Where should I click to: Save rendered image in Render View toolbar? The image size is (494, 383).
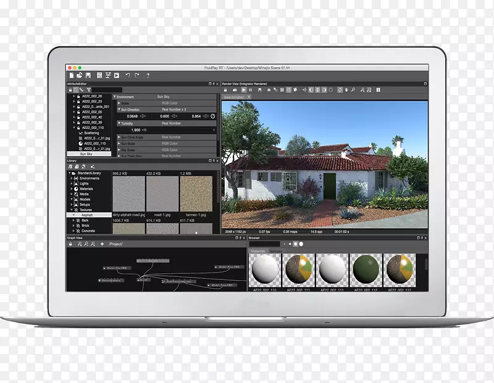(x=259, y=90)
